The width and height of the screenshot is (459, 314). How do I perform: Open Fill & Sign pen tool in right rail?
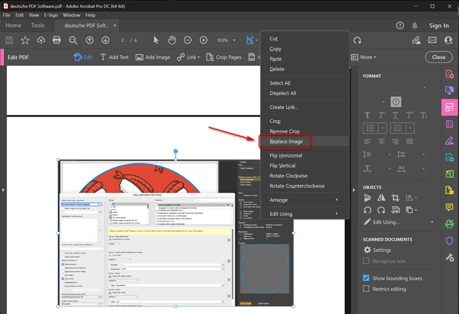tap(450, 141)
